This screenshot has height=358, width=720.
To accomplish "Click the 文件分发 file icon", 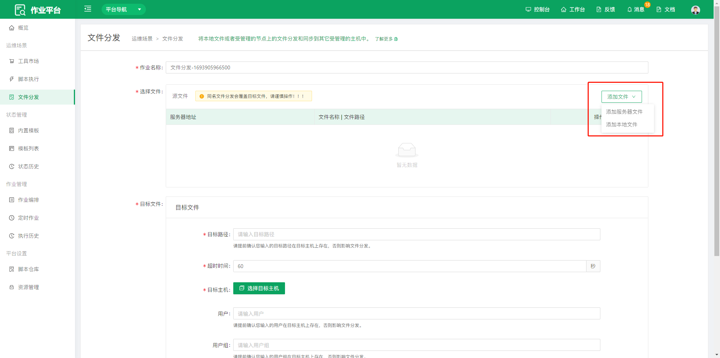I will [12, 97].
